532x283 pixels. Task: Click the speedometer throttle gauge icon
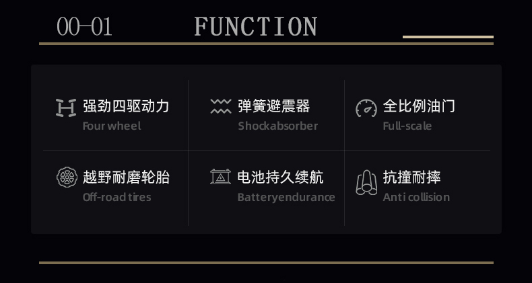pos(366,108)
